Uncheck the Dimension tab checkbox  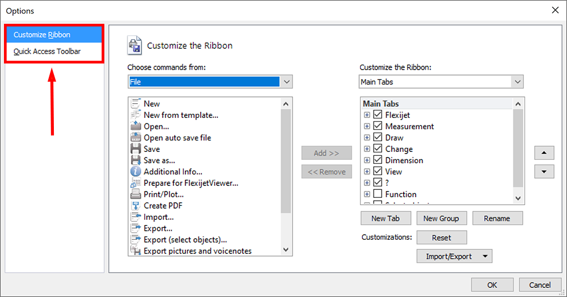tap(378, 160)
